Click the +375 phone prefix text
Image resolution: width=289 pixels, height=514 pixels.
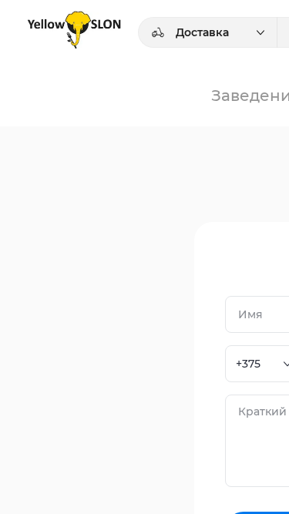[248, 364]
